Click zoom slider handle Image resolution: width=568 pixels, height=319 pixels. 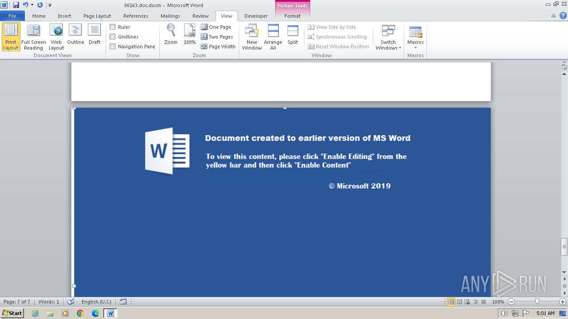537,302
